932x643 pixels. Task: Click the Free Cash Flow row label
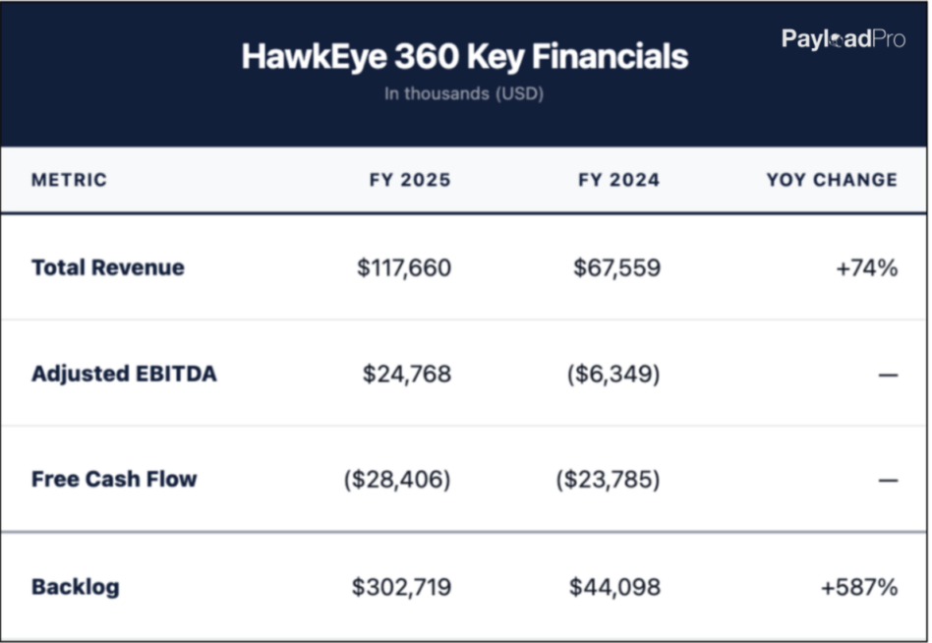tap(114, 480)
